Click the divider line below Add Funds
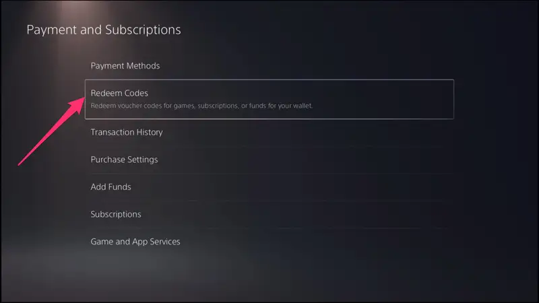Viewport: 539px width, 303px height. 269,201
